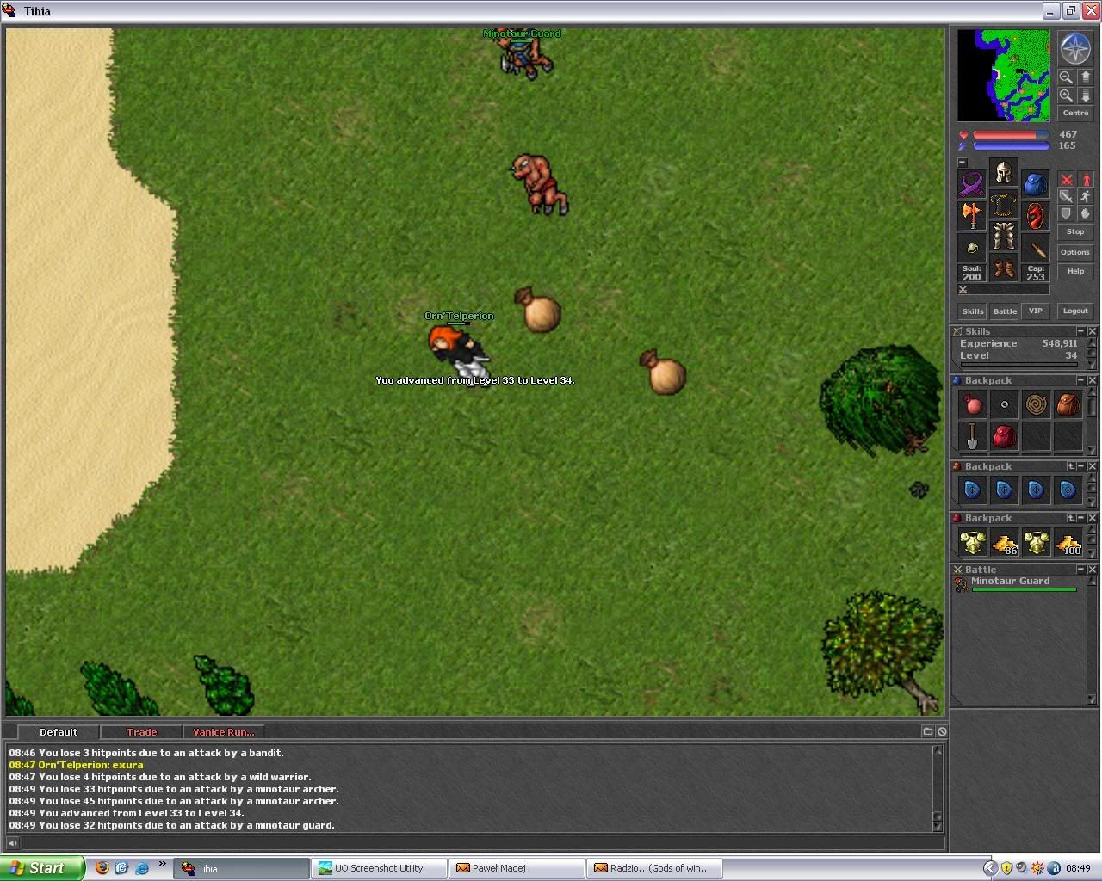Click the Centre minimap button
1102x881 pixels.
(1075, 113)
